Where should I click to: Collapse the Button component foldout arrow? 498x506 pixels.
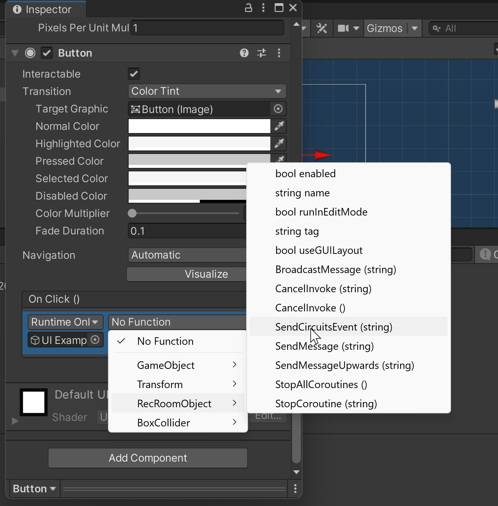pyautogui.click(x=15, y=53)
